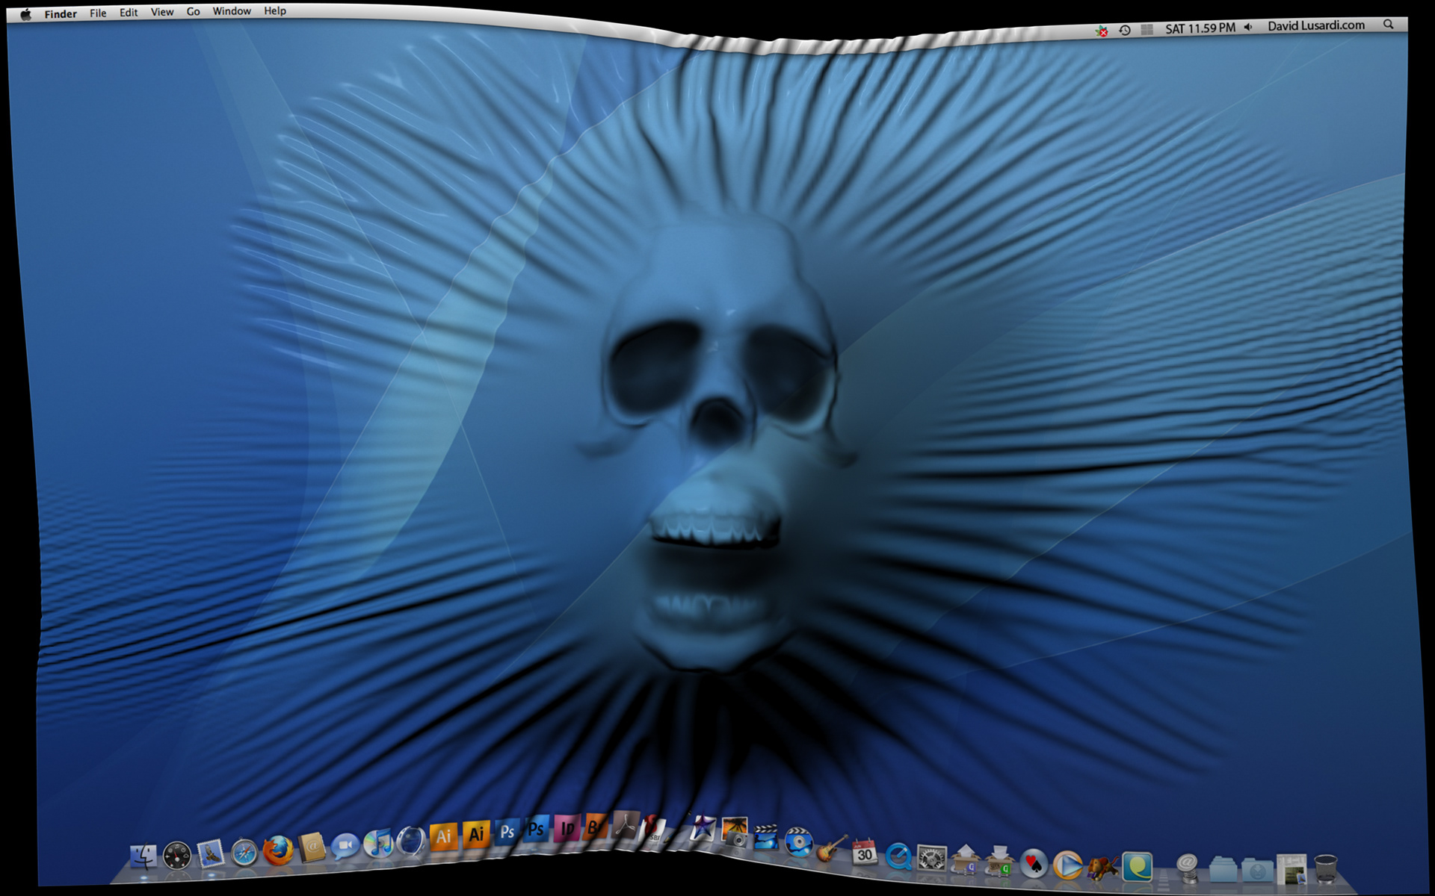Open the Downloads folder stack in Dock
This screenshot has height=896, width=1435.
(x=1257, y=870)
